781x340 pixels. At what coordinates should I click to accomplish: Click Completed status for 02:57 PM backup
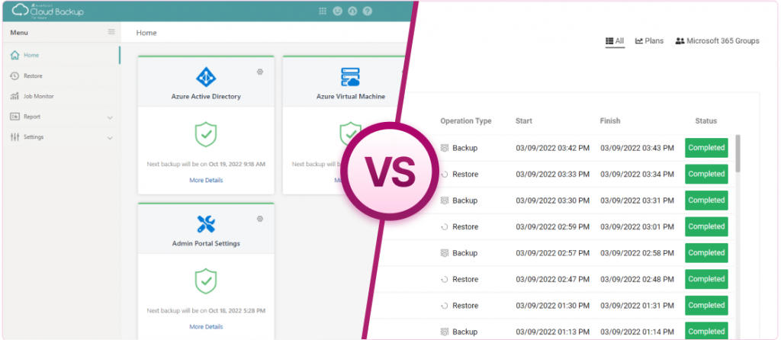[x=706, y=253]
